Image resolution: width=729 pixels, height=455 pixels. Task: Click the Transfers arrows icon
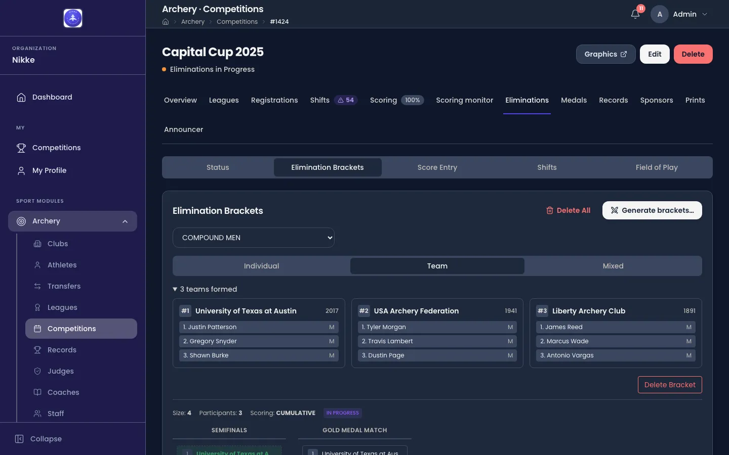[x=37, y=286]
